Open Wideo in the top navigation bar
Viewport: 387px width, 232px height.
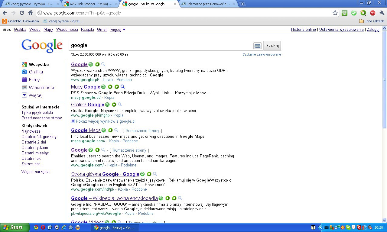coord(35,30)
